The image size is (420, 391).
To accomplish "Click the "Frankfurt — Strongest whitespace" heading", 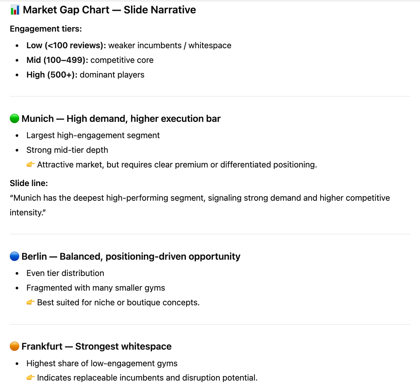I will point(97,346).
